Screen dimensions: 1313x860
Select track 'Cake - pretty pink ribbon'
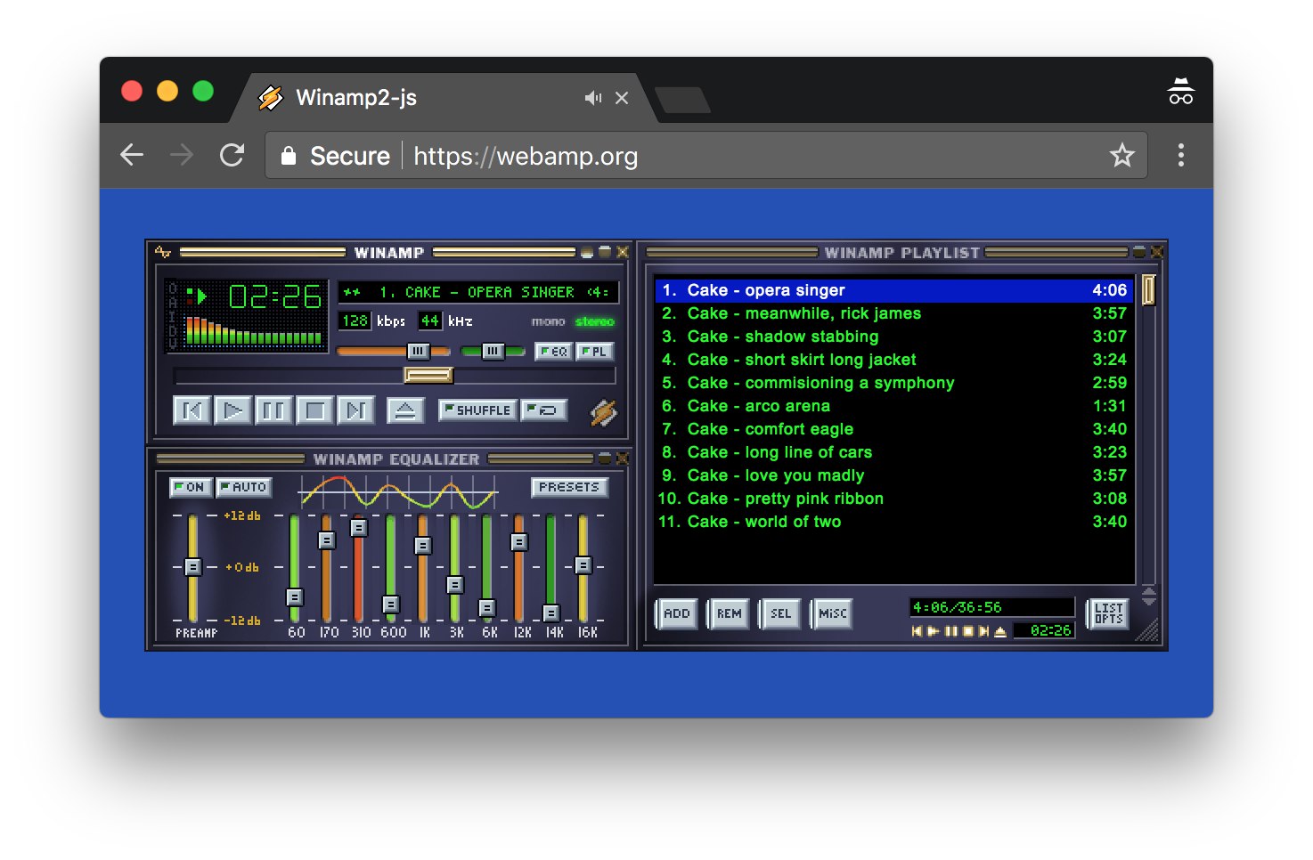894,499
